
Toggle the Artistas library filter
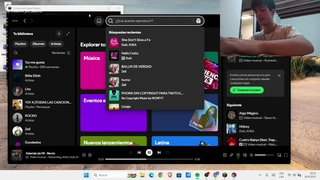tap(56, 44)
